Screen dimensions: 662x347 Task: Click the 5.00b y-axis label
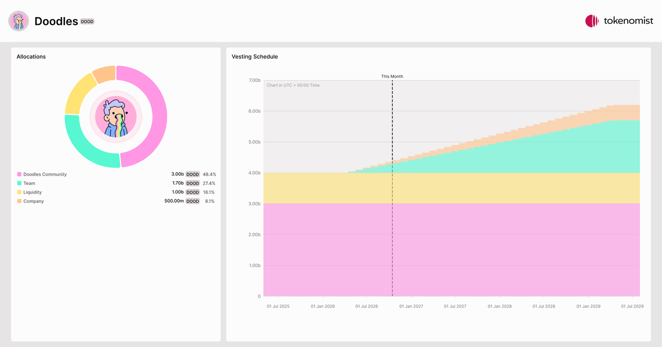pos(254,142)
